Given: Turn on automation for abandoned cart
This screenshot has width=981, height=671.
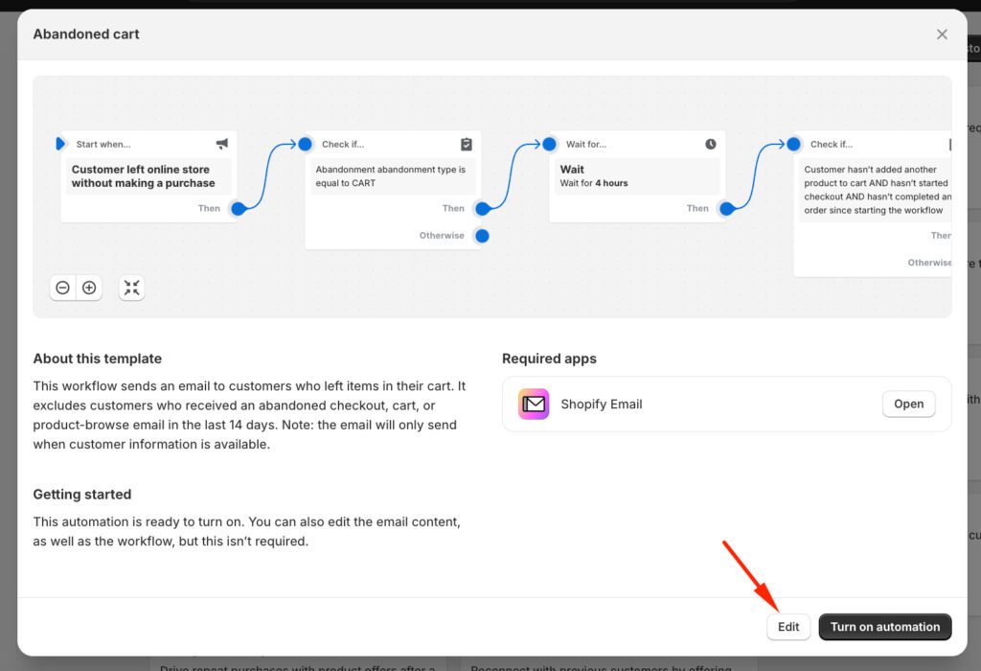Looking at the screenshot, I should tap(884, 627).
